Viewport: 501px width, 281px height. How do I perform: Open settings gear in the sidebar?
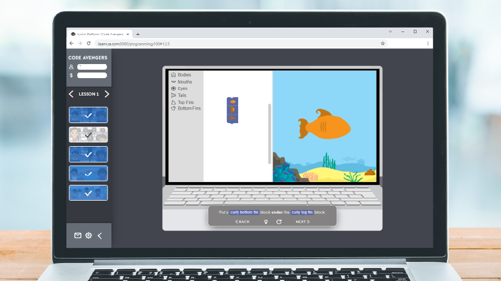tap(88, 235)
